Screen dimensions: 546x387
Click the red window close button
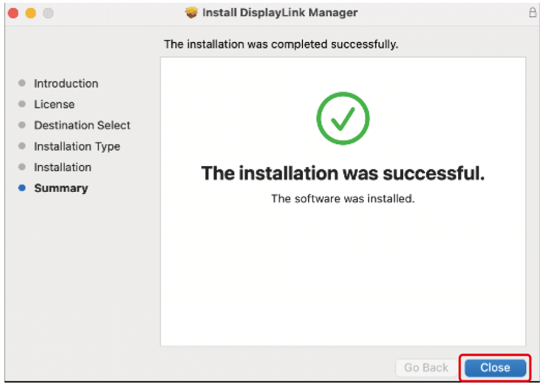point(13,13)
